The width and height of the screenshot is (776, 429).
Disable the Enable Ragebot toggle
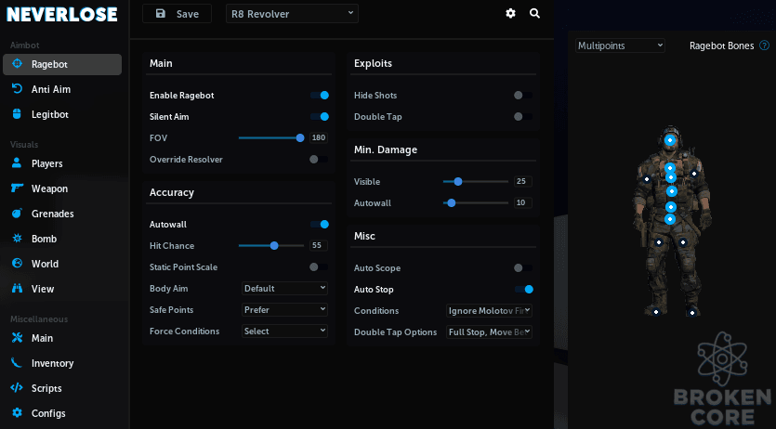pyautogui.click(x=320, y=96)
